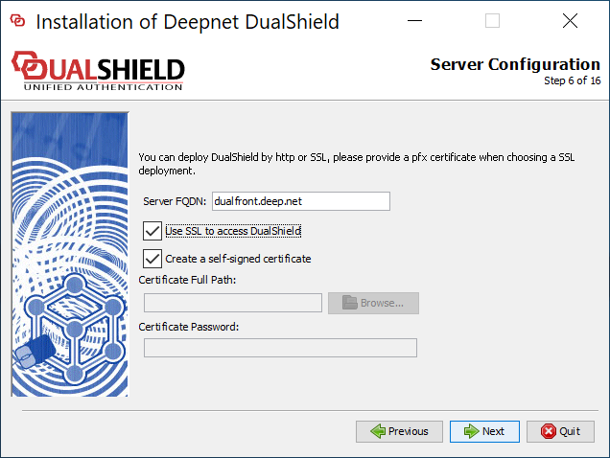Click the Installation of Deepnet DualShield title
Screen dimensions: 610x458
pos(188,21)
